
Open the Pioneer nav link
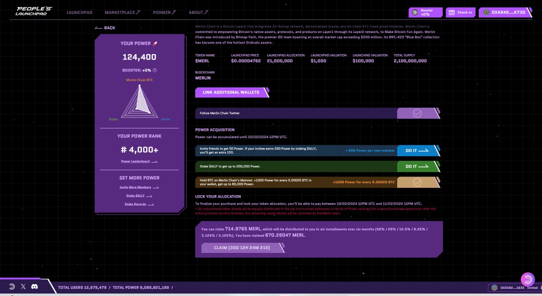click(164, 12)
